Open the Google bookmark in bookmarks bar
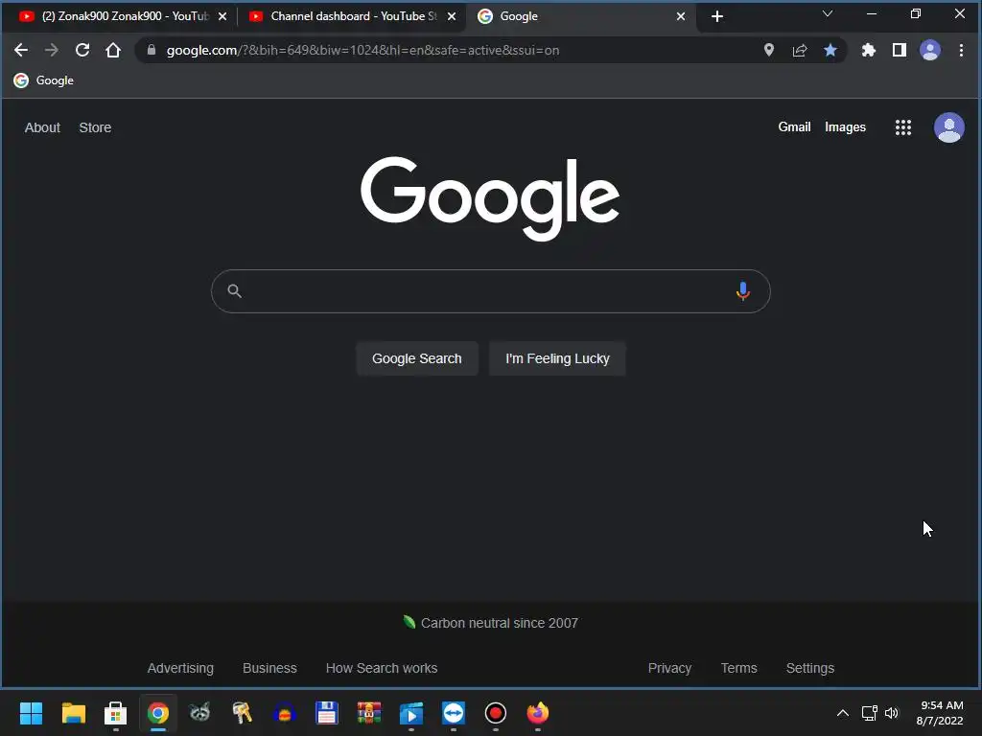Viewport: 982px width, 736px height. point(44,80)
